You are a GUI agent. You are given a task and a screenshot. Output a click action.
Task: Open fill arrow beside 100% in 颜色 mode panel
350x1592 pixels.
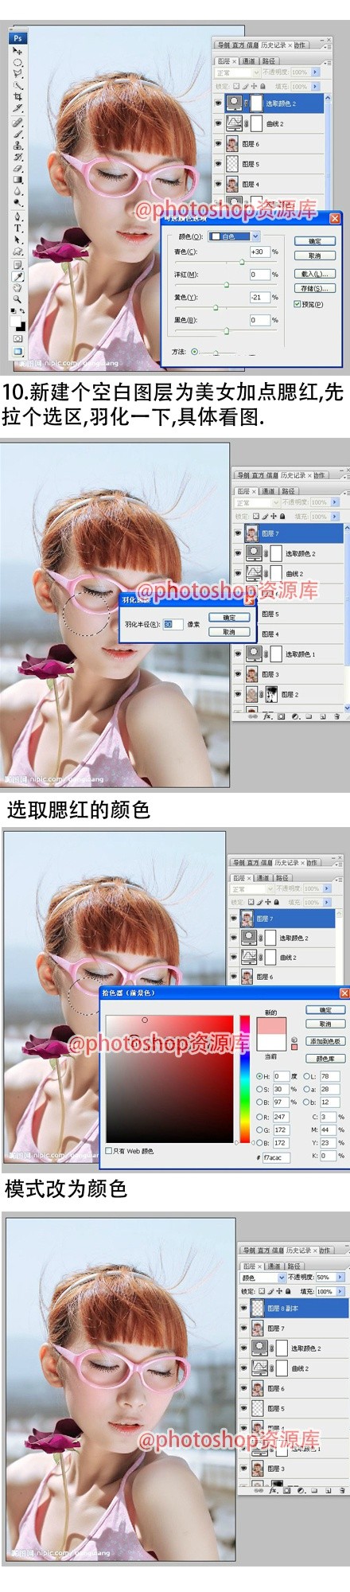tap(340, 1291)
